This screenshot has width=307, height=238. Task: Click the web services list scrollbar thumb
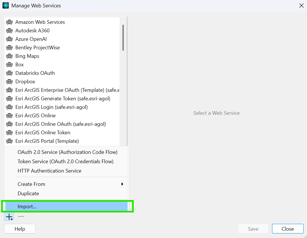(x=123, y=37)
